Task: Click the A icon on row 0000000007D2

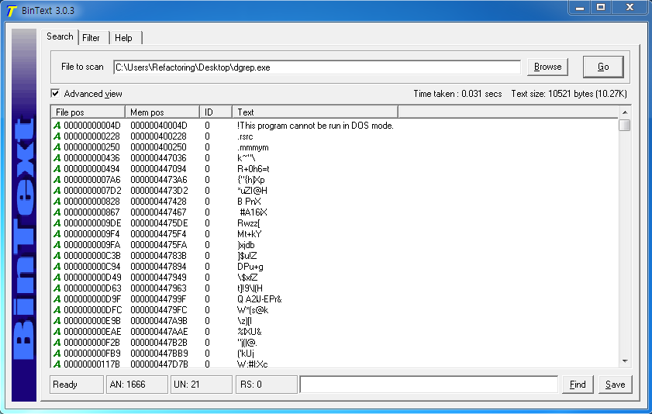Action: 57,191
